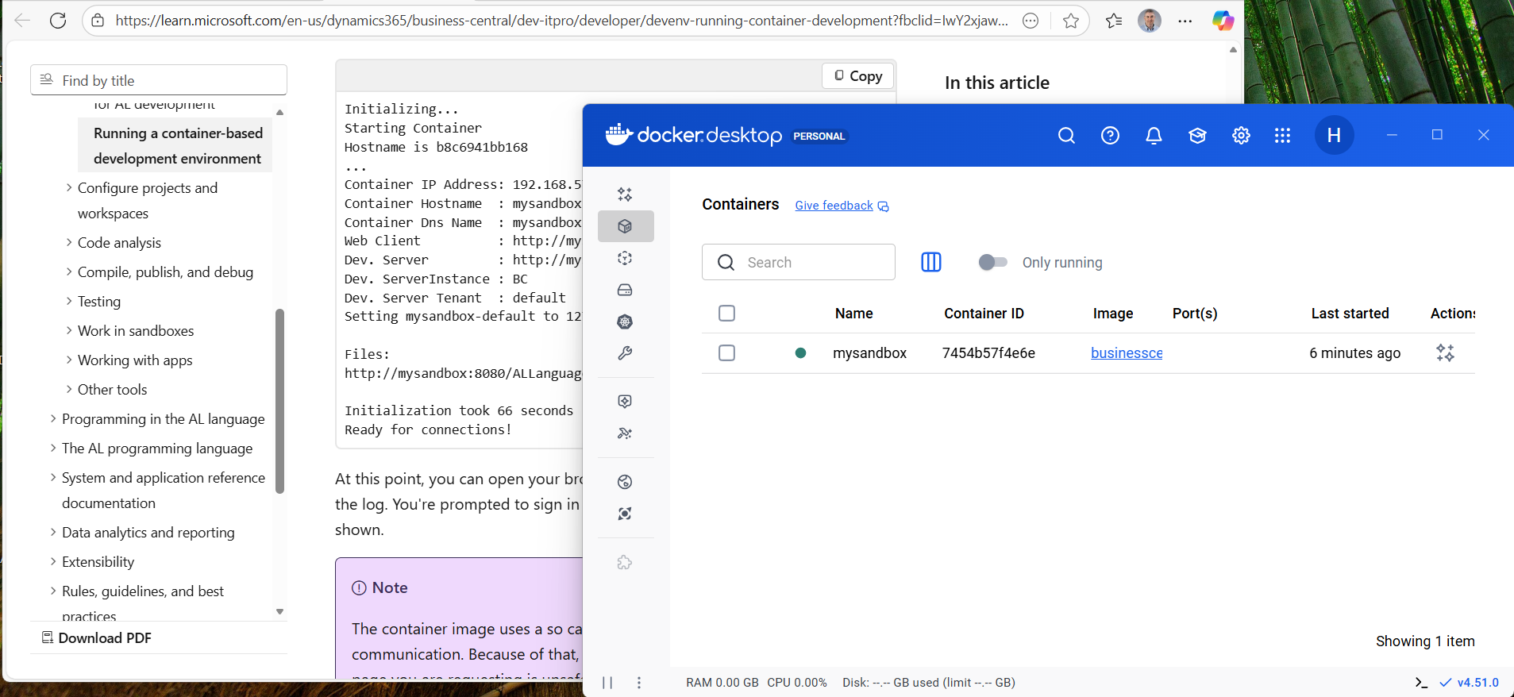Open Docker Hub globe icon in sidebar
This screenshot has width=1514, height=697.
click(625, 482)
